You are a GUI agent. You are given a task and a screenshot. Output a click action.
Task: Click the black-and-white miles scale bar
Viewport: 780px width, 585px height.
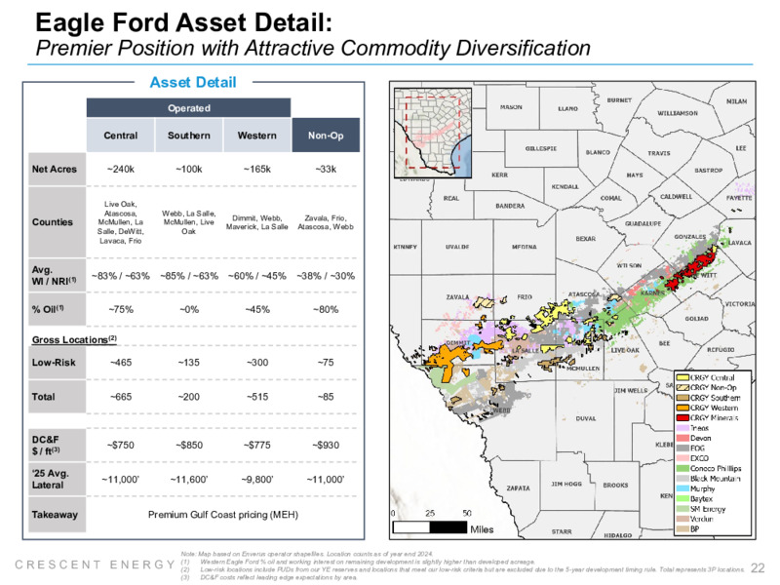click(430, 527)
